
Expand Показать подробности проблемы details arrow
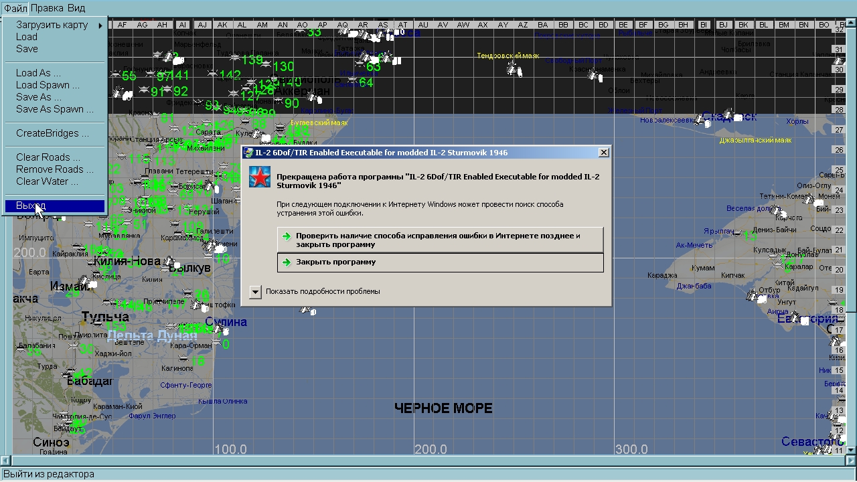pyautogui.click(x=255, y=292)
